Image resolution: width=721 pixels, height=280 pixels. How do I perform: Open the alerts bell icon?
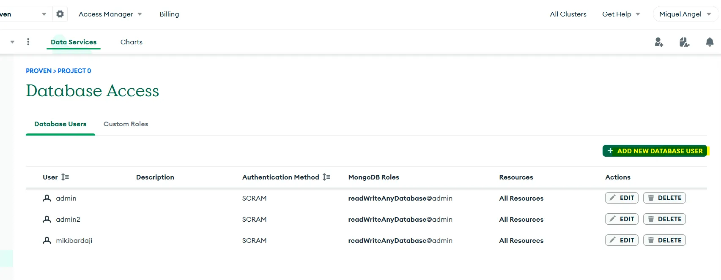[x=710, y=42]
